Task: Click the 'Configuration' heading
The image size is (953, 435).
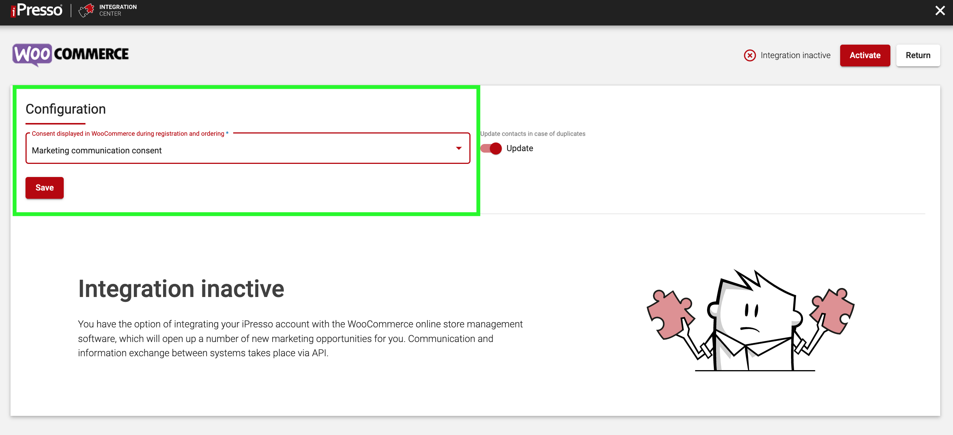Action: click(66, 109)
